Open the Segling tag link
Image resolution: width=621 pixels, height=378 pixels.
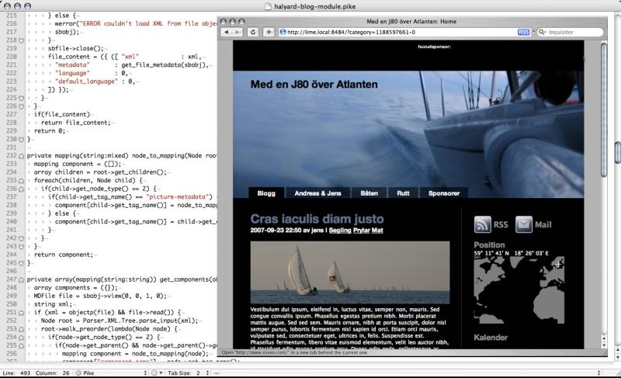338,231
